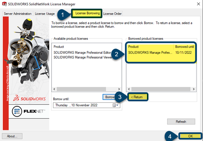Viewport: 203px width, 141px height.
Task: Select the License Borrowing tab
Action: click(87, 13)
